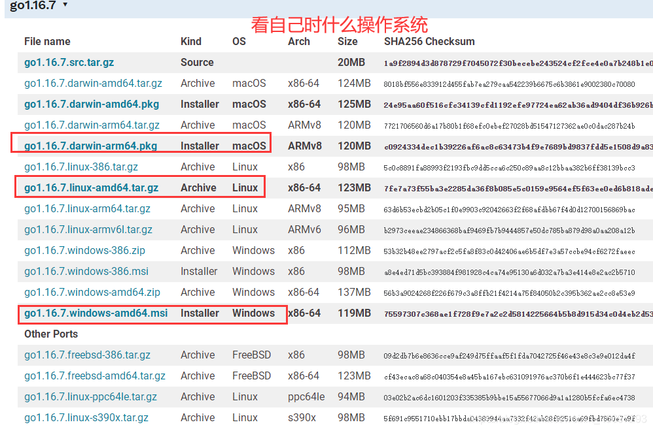This screenshot has height=431, width=653.
Task: Open go1.16.7.freebsd-386.tar.gz link
Action: 87,355
